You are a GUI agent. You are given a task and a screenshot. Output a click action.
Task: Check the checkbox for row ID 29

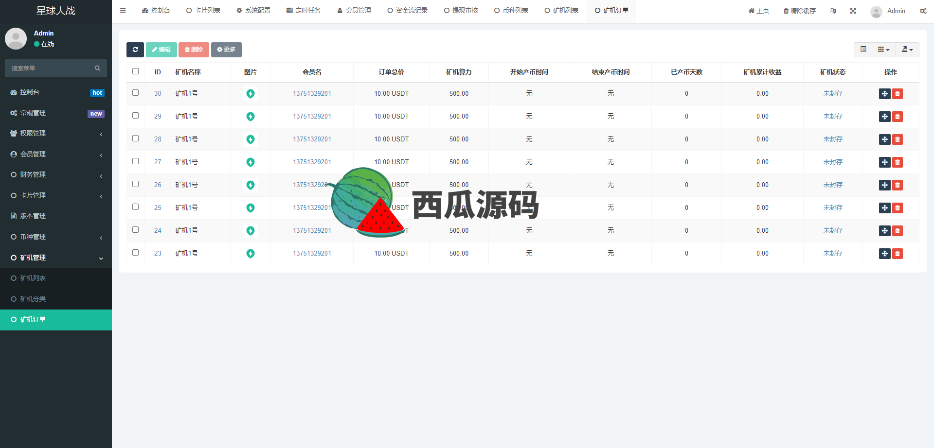[x=136, y=116]
